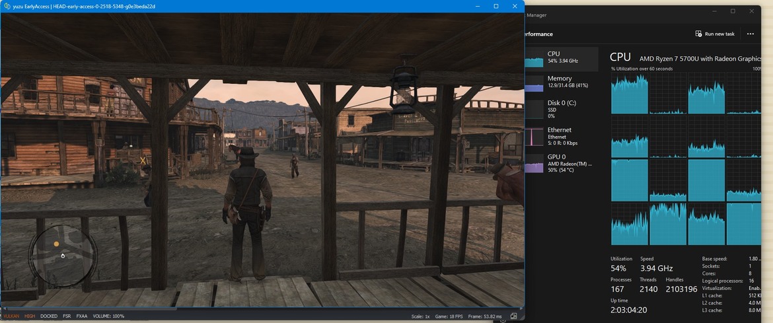Click the Game: 18 FPS readout
Screen dimensions: 773x323
pyautogui.click(x=448, y=316)
